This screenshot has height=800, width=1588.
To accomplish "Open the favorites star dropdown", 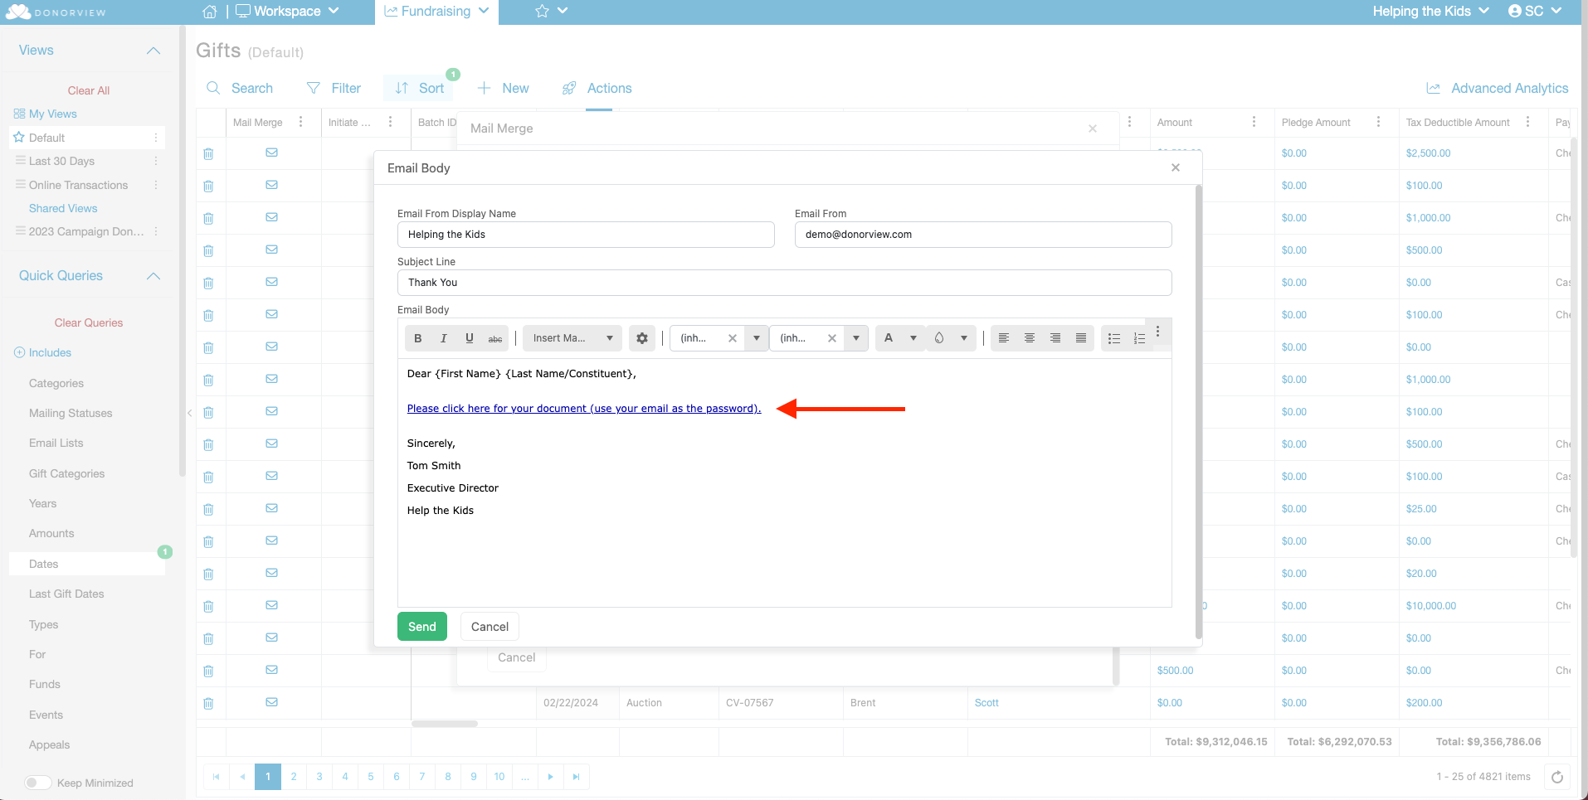I will pyautogui.click(x=552, y=12).
